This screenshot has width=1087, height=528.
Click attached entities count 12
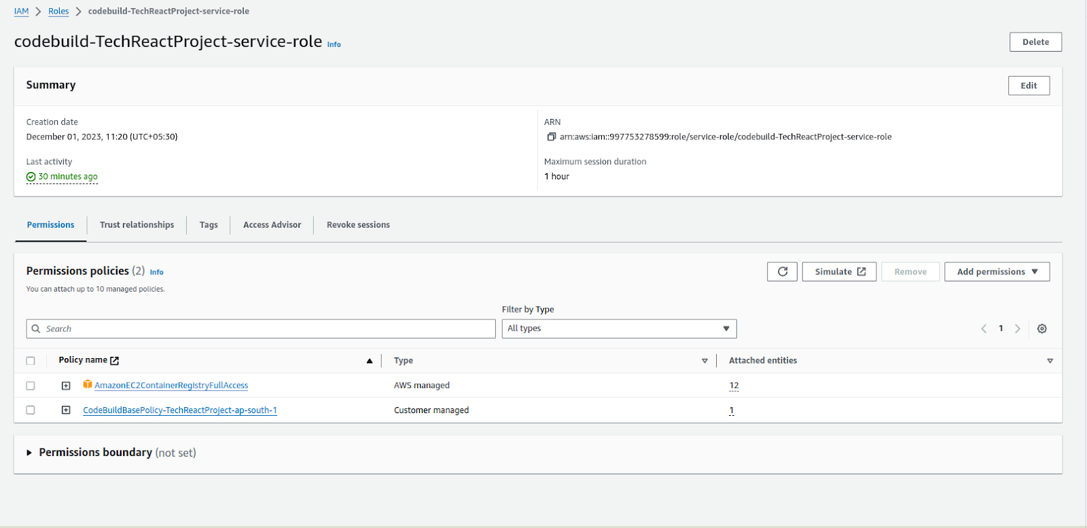(x=734, y=385)
